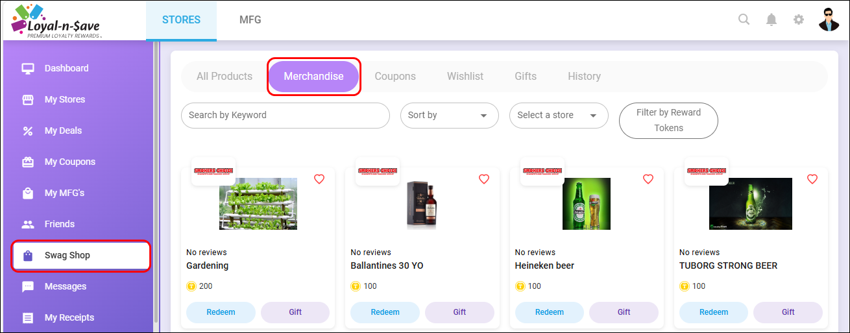Click the Loyal-n-Save logo

56,21
